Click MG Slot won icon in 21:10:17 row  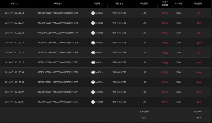pyautogui.click(x=93, y=23)
